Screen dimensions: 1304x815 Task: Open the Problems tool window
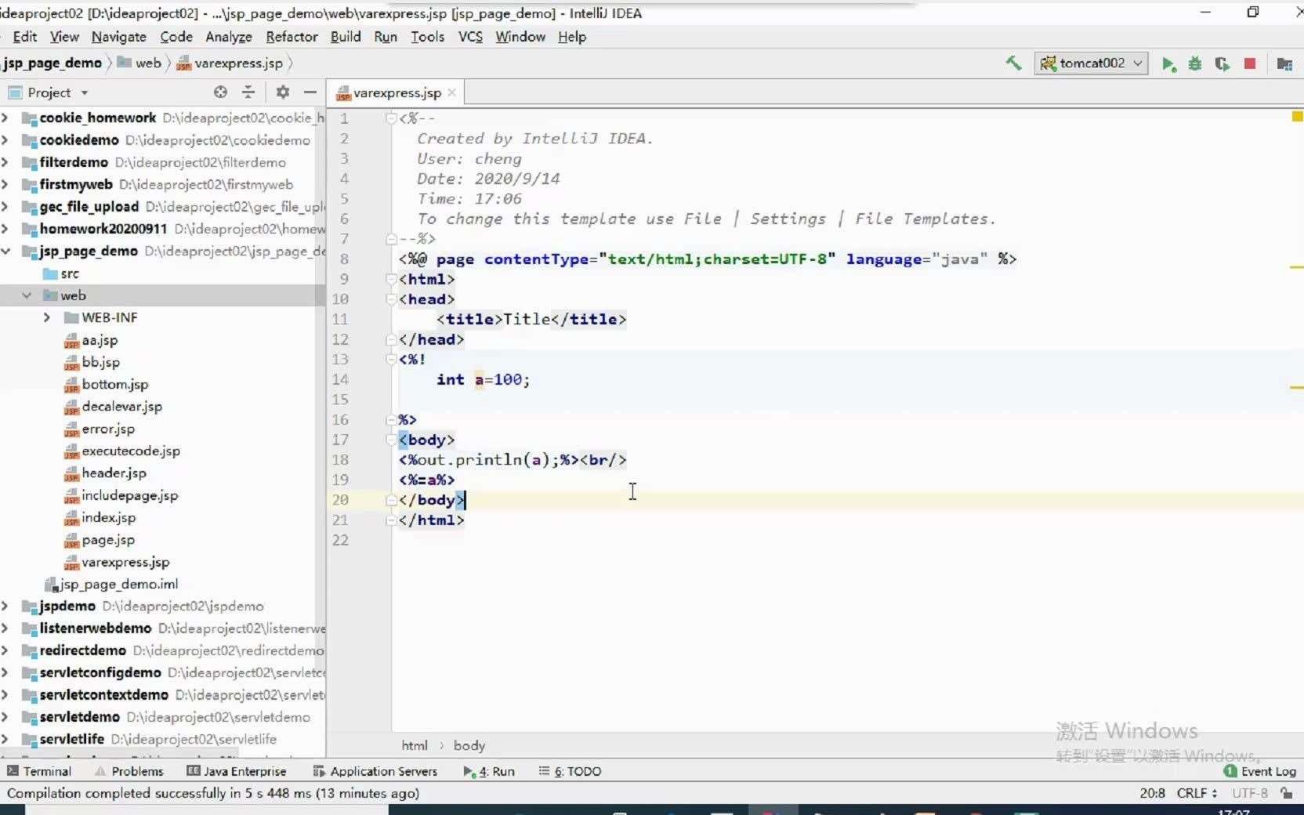pyautogui.click(x=129, y=771)
